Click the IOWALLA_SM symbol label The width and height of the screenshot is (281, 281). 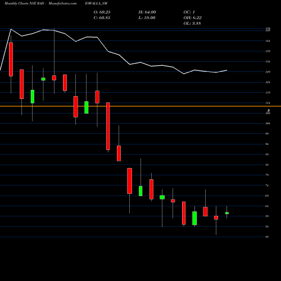coord(96,3)
